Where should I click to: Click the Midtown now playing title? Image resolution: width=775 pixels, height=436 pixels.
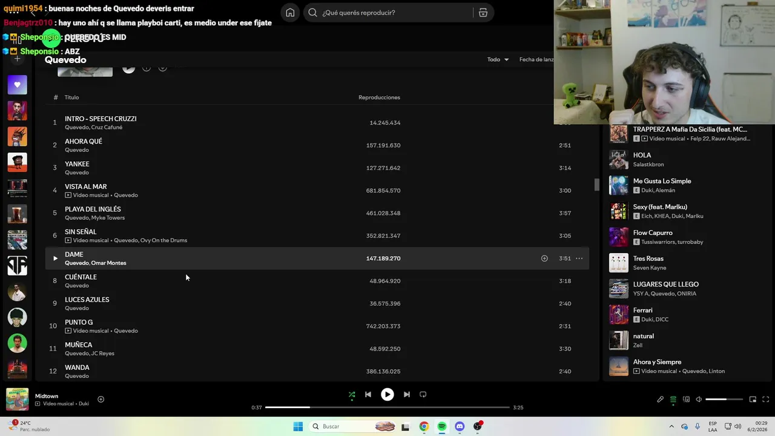(x=47, y=396)
